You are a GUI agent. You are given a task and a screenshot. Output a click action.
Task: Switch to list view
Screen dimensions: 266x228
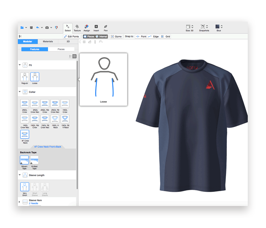click(x=71, y=56)
